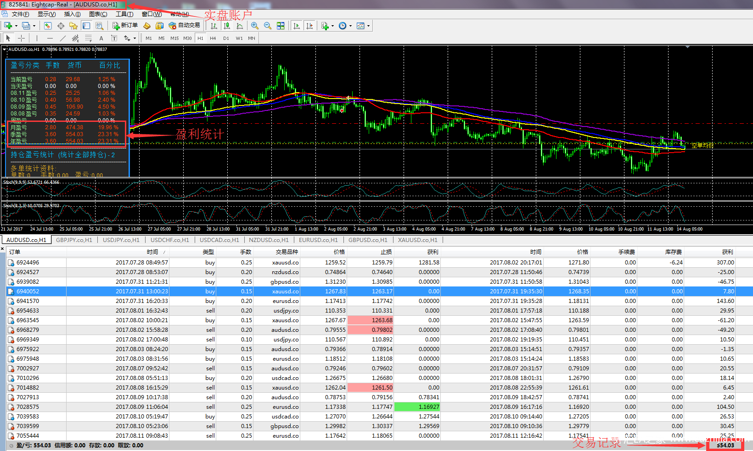Open the 显示(V) menu
This screenshot has height=451, width=753.
tap(46, 14)
